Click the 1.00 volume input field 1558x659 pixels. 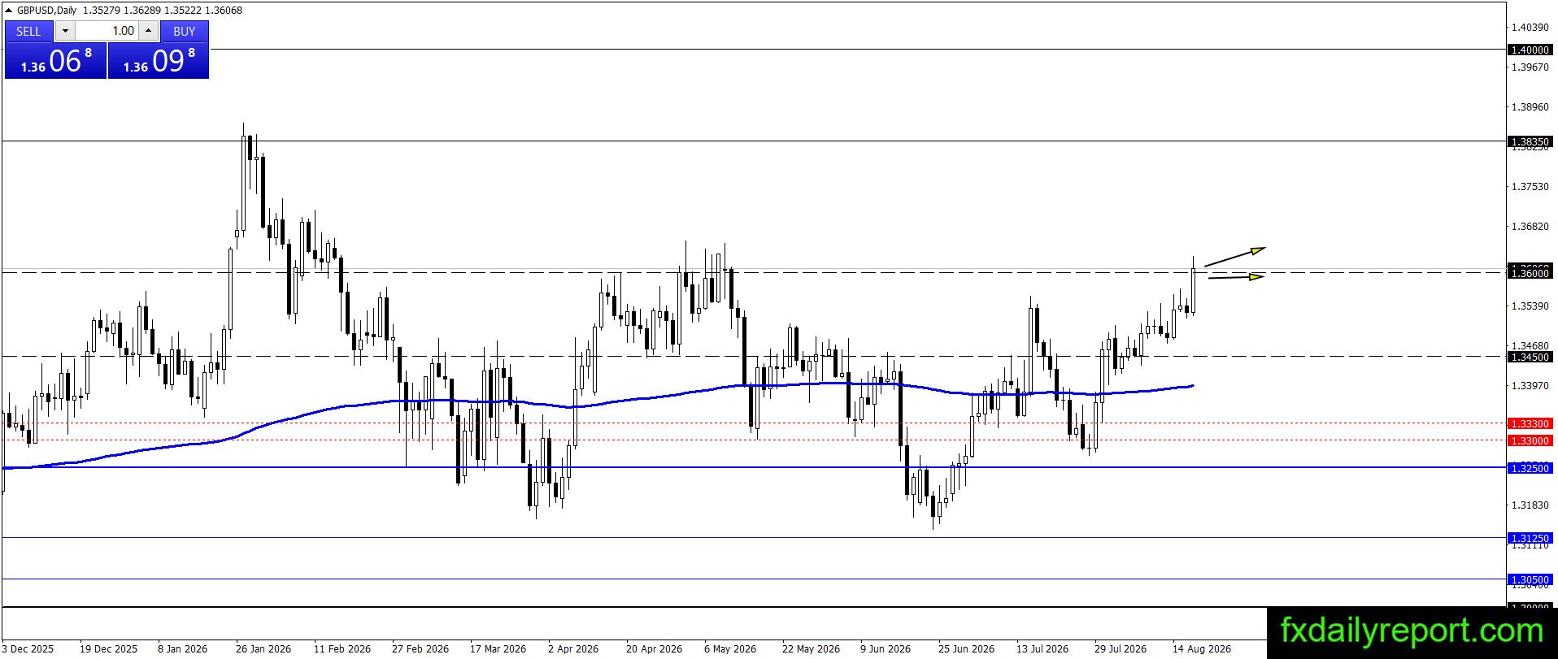tap(107, 31)
